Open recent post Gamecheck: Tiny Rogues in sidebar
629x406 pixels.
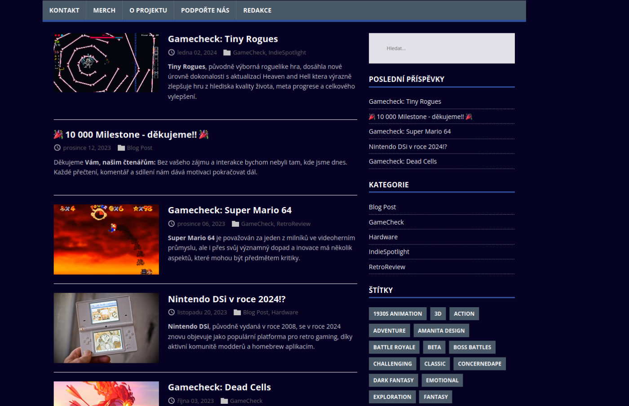(x=405, y=101)
